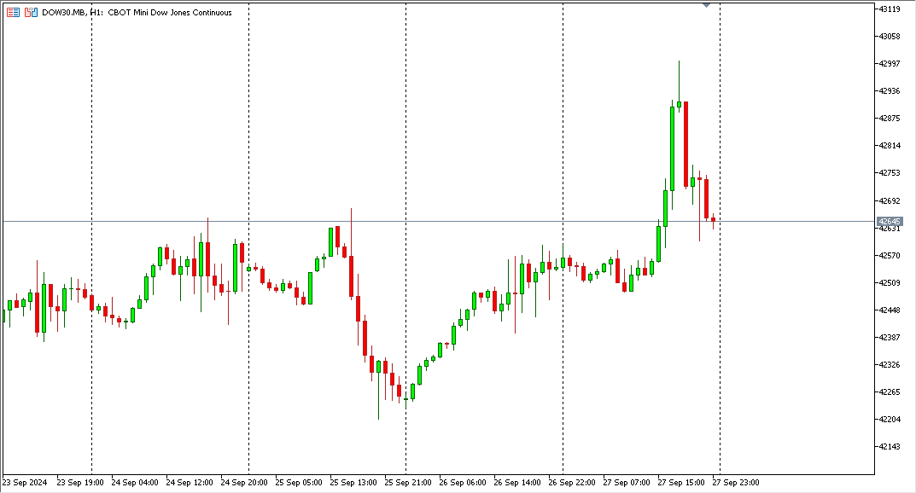Click the 24 Sep 20:00 time label
The width and height of the screenshot is (916, 493).
[x=244, y=483]
